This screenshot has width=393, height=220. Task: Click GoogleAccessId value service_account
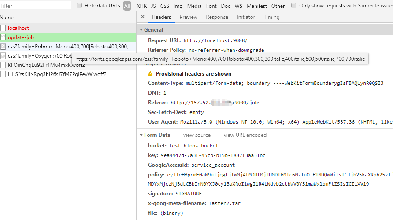coord(213,165)
